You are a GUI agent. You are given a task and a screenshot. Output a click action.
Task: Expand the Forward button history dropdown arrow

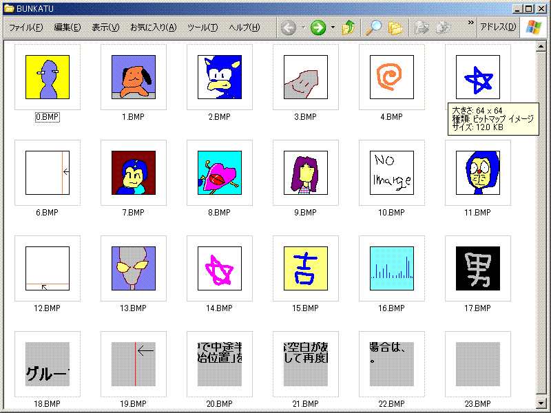pos(333,28)
